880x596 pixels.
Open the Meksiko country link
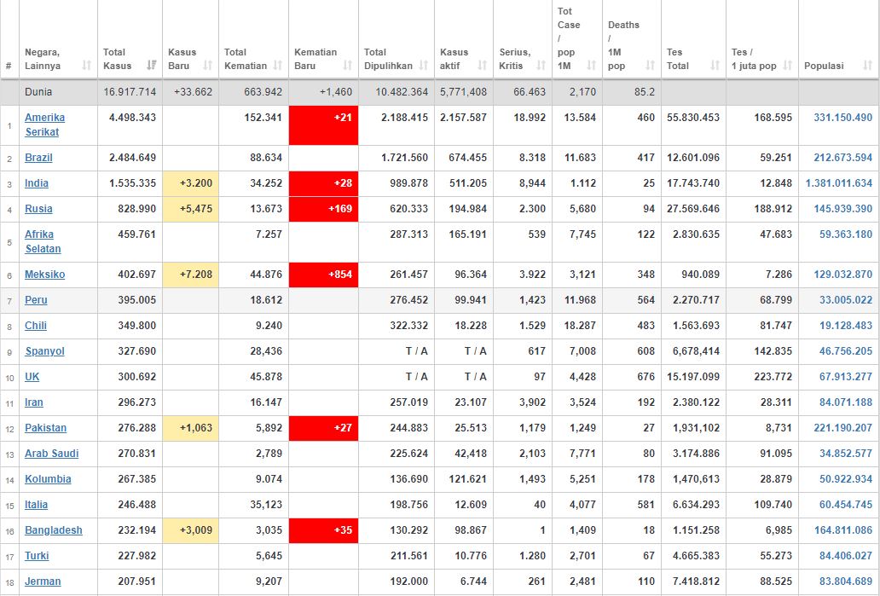(x=45, y=275)
